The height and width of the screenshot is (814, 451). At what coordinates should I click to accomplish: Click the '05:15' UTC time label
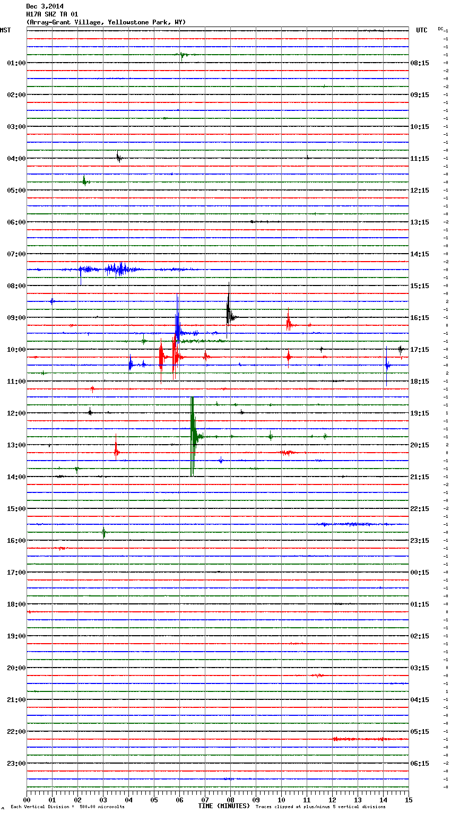420,732
